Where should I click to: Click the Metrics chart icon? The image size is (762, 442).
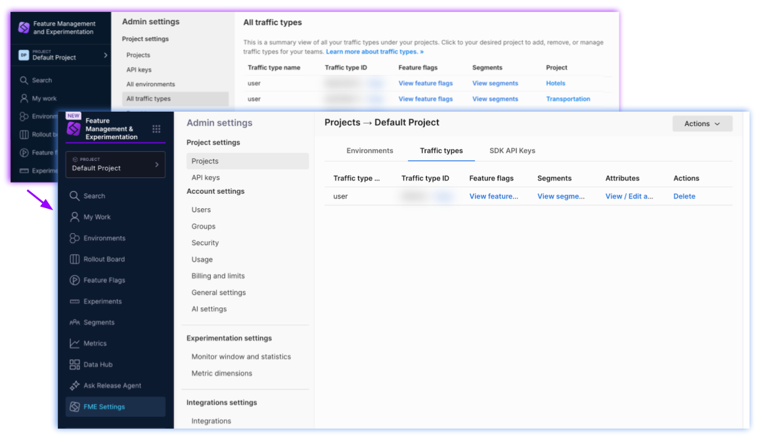75,343
